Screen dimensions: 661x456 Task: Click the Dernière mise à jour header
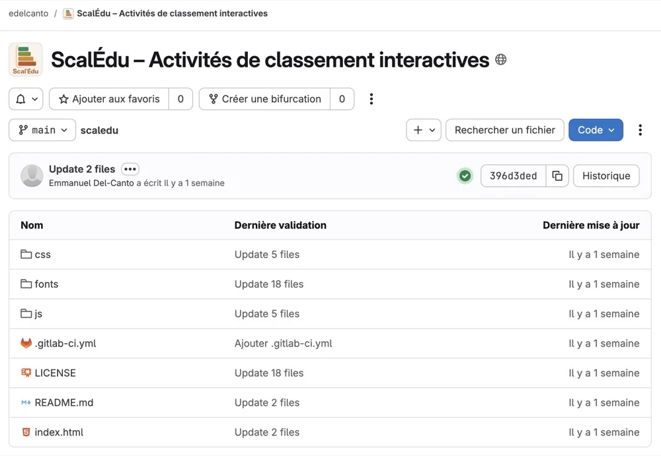pyautogui.click(x=591, y=225)
